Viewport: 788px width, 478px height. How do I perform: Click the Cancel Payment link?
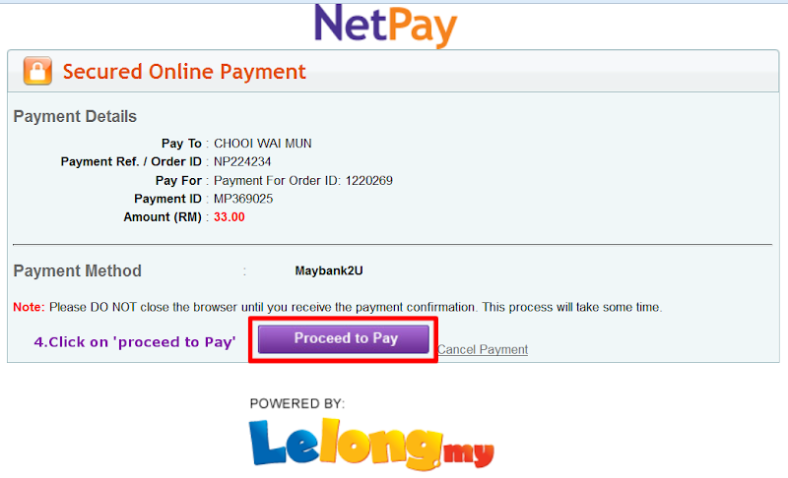pyautogui.click(x=483, y=349)
